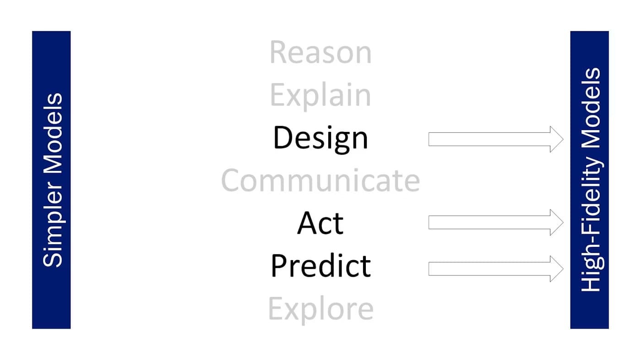
Task: Click the arrow next to Act
Action: 495,222
